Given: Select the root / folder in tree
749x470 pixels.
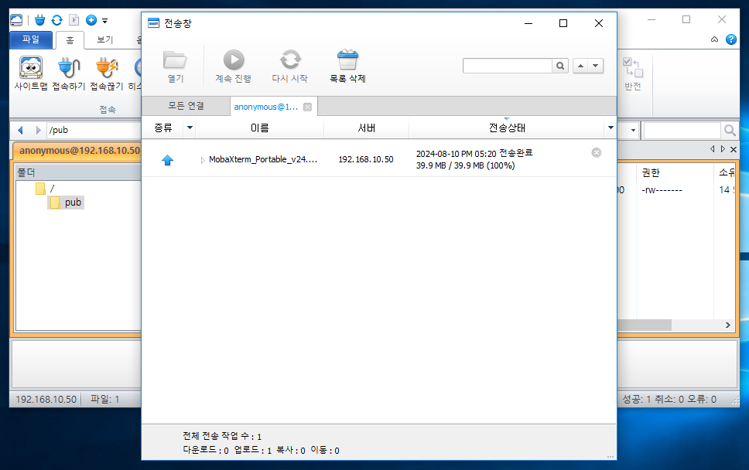Looking at the screenshot, I should [46, 189].
